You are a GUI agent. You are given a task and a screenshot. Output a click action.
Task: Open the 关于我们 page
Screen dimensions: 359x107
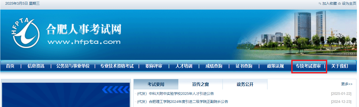339,66
